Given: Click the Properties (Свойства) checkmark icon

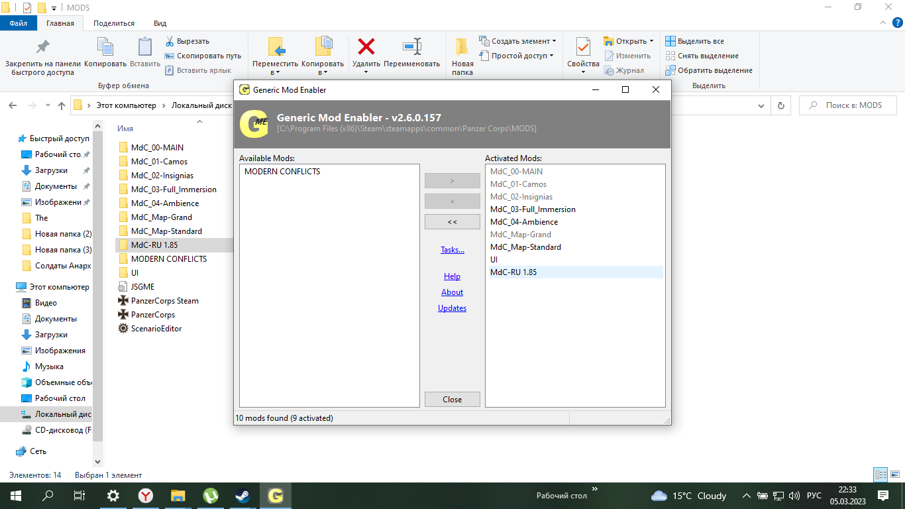Looking at the screenshot, I should pyautogui.click(x=583, y=47).
